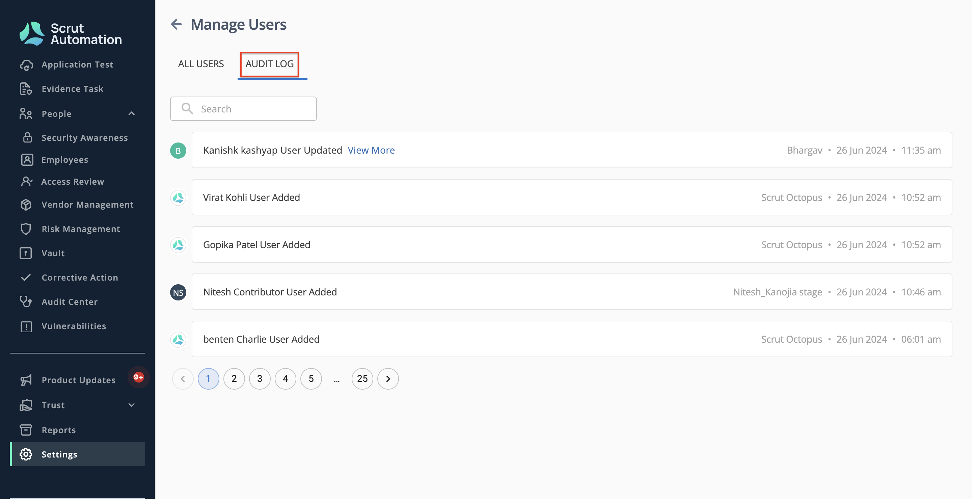Open Reports in the sidebar
The height and width of the screenshot is (499, 972).
58,430
